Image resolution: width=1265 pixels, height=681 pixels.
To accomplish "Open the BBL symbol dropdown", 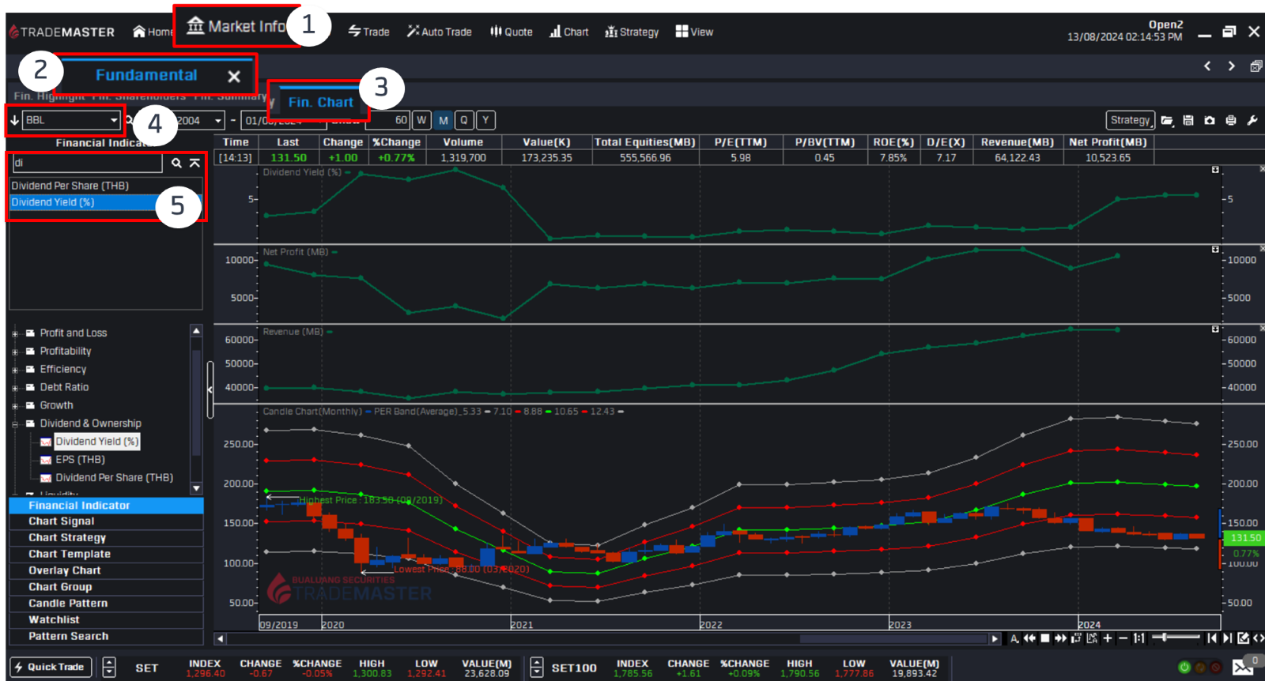I will point(113,120).
